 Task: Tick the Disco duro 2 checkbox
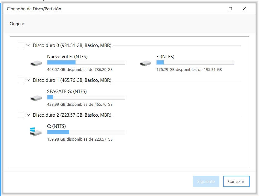tap(21, 115)
